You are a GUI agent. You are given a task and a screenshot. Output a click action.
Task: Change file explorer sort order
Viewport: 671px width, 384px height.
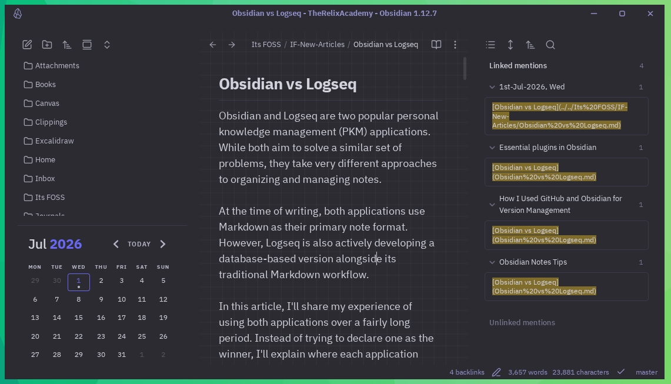[x=67, y=45]
